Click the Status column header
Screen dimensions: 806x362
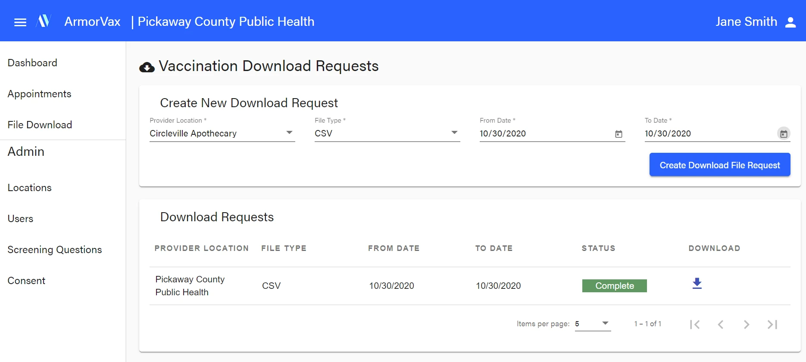point(598,248)
